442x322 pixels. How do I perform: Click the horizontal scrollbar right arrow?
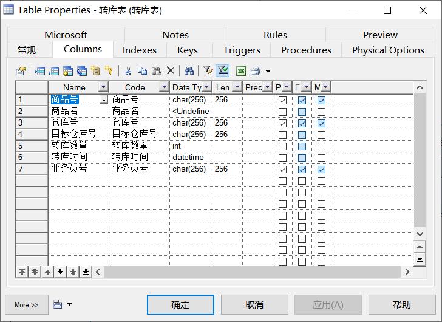point(407,272)
